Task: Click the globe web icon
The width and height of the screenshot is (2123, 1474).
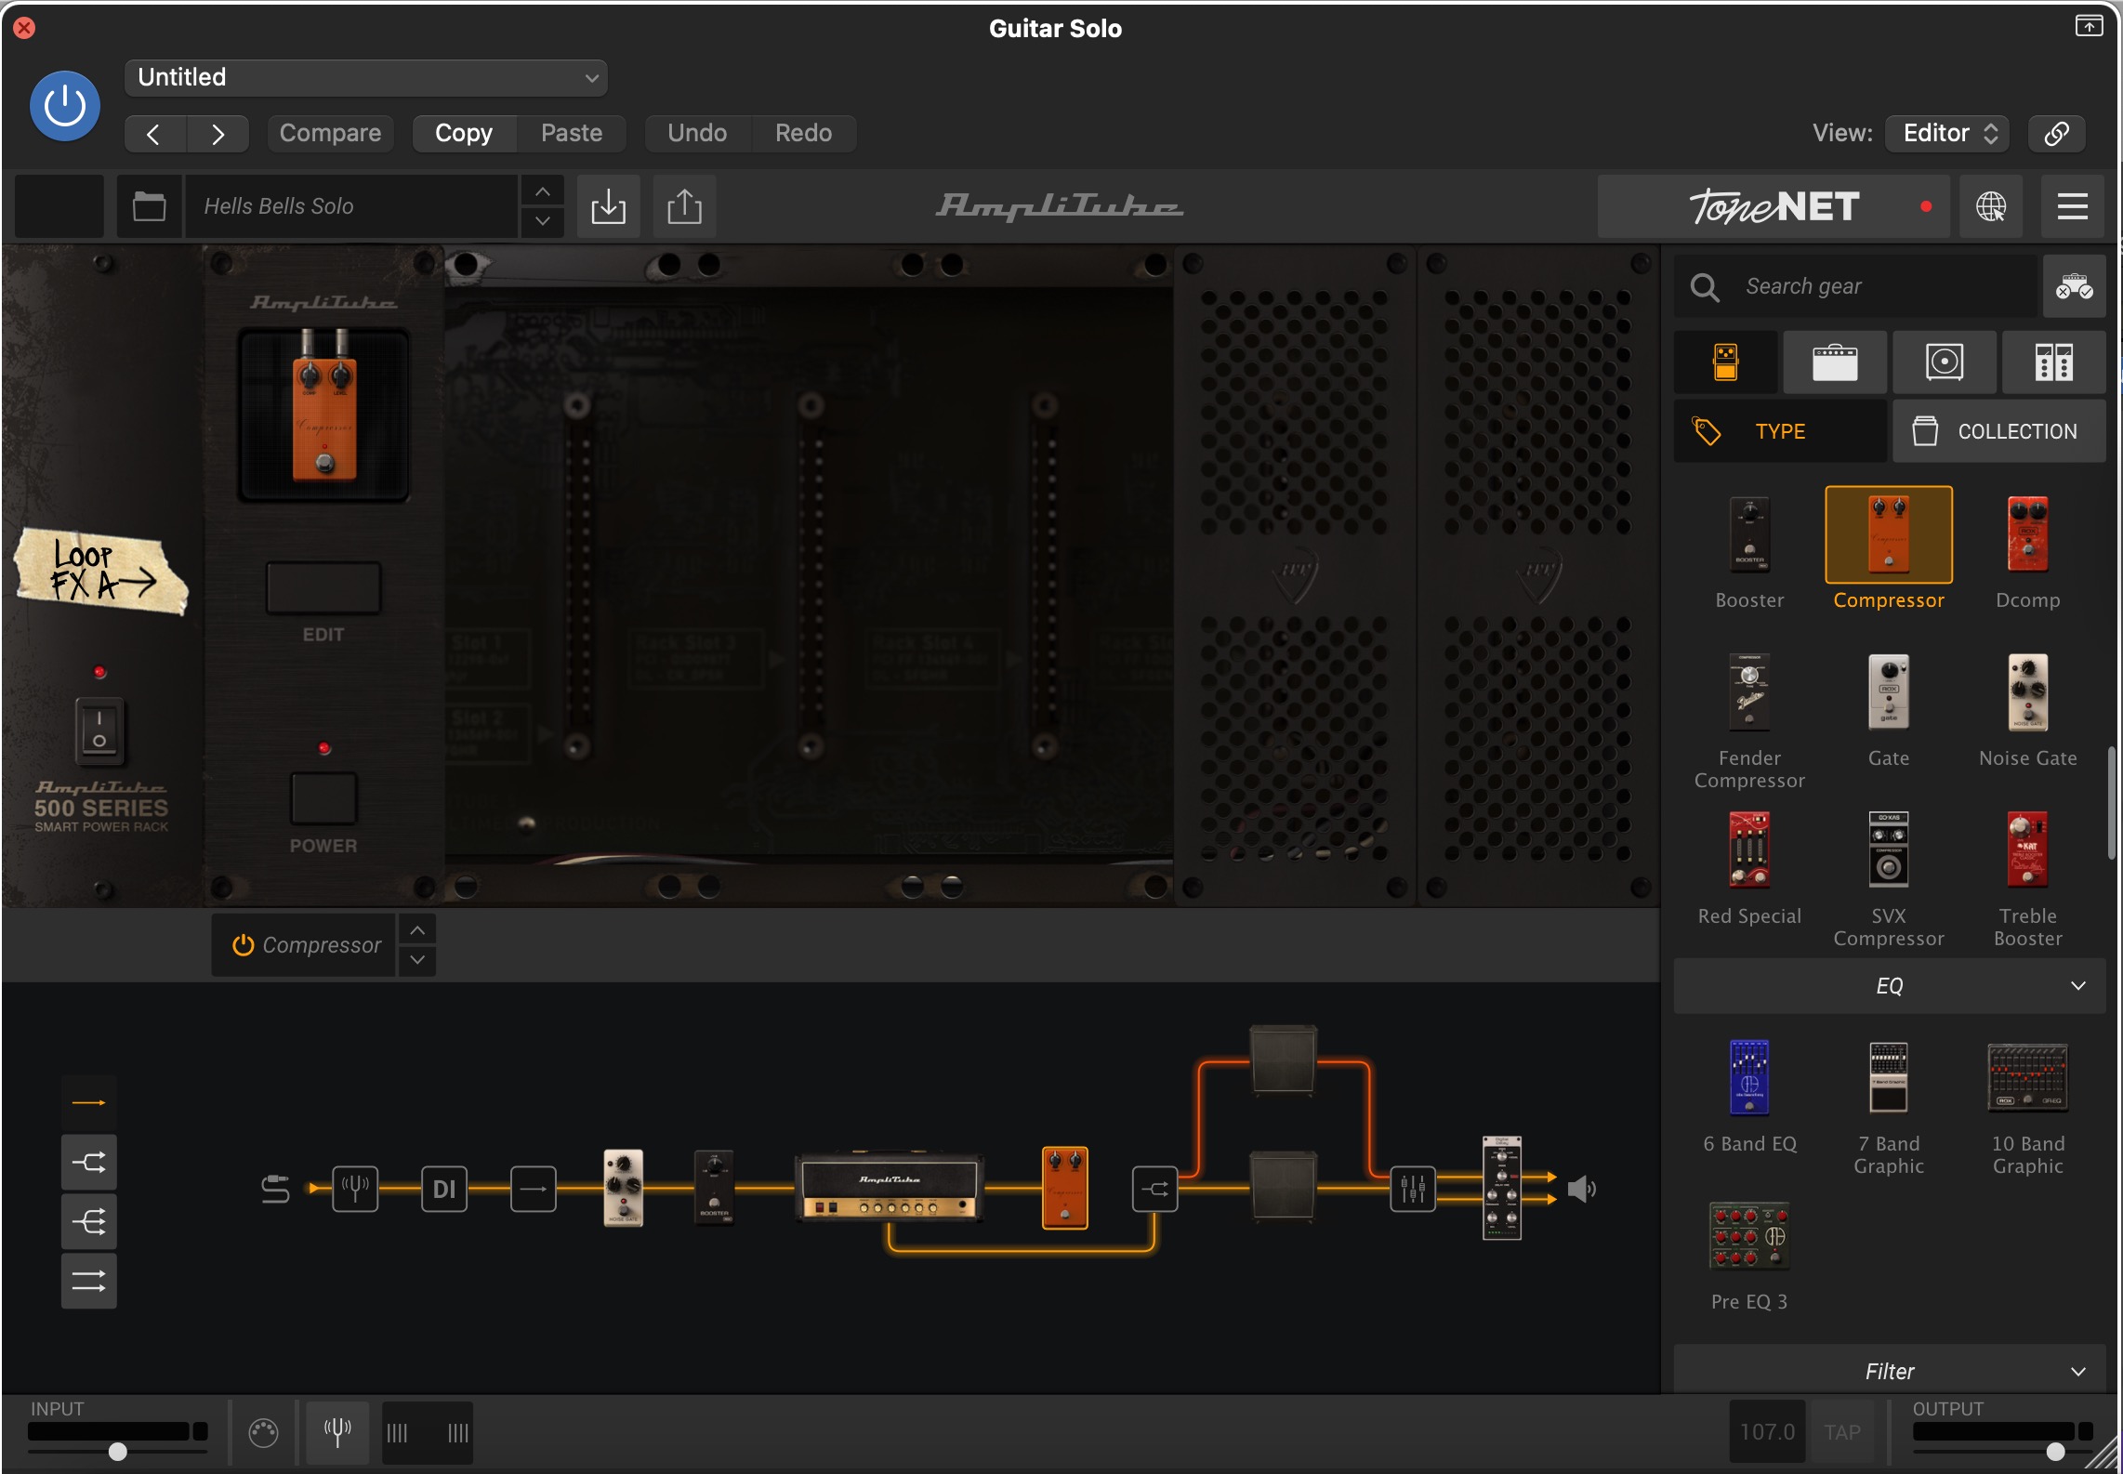Action: pyautogui.click(x=1990, y=206)
